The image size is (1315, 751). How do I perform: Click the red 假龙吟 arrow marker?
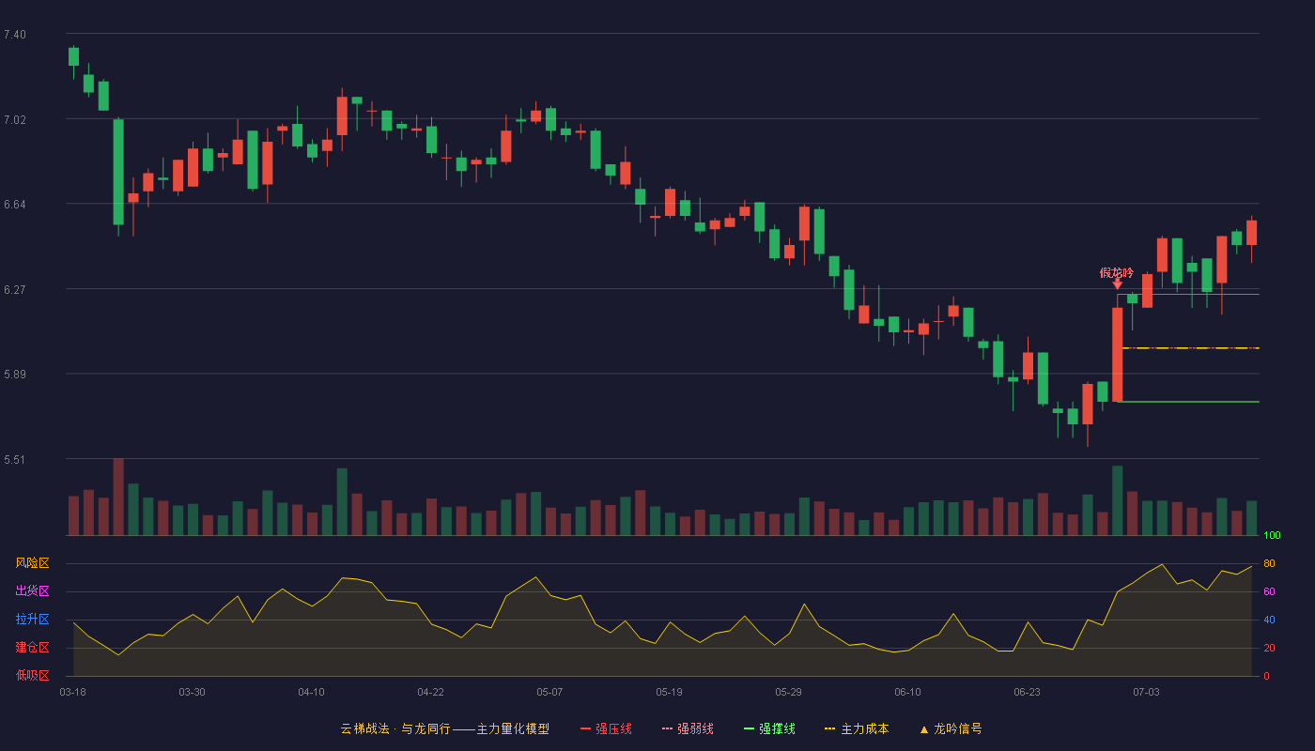[x=1117, y=284]
